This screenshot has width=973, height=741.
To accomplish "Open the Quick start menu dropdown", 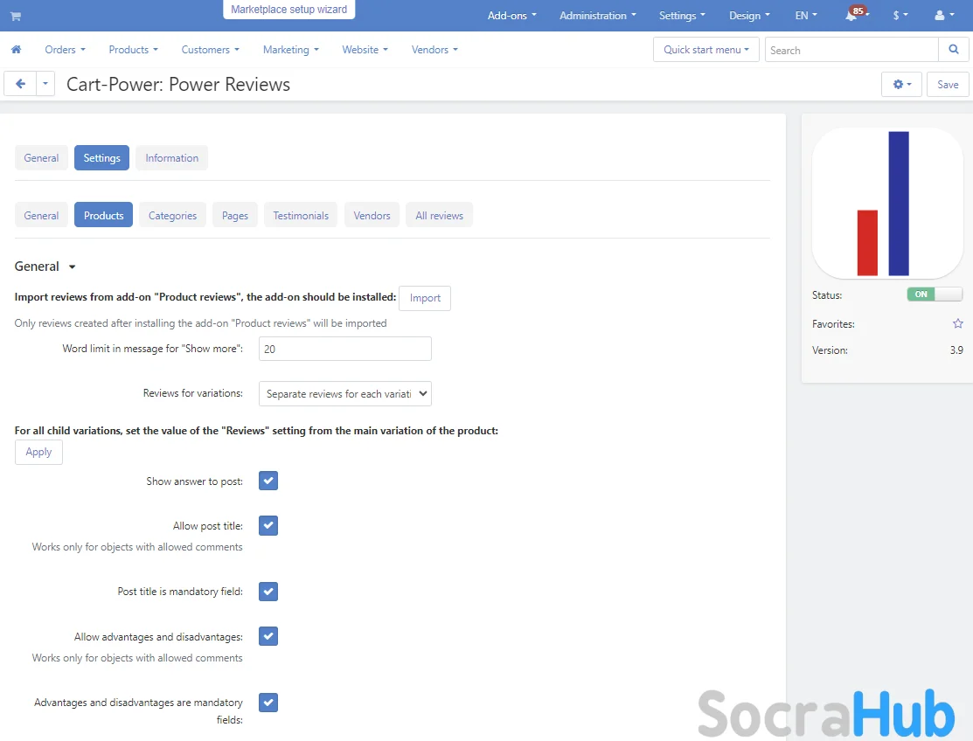I will click(706, 50).
